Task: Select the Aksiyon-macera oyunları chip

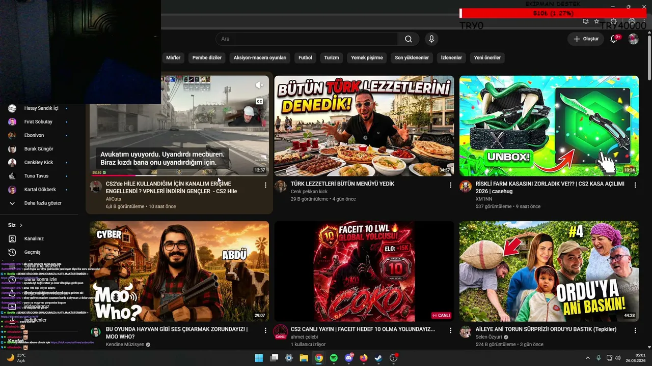Action: point(260,58)
